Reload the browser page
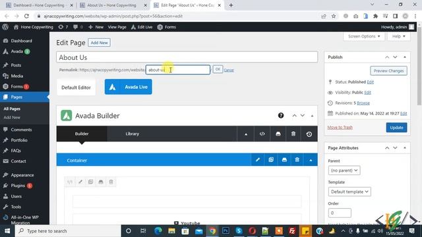Image resolution: width=422 pixels, height=237 pixels. tap(26, 16)
